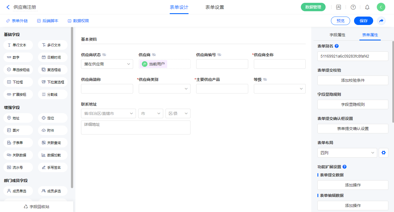Select the 定位 field widget
394x212 pixels.
[53, 118]
